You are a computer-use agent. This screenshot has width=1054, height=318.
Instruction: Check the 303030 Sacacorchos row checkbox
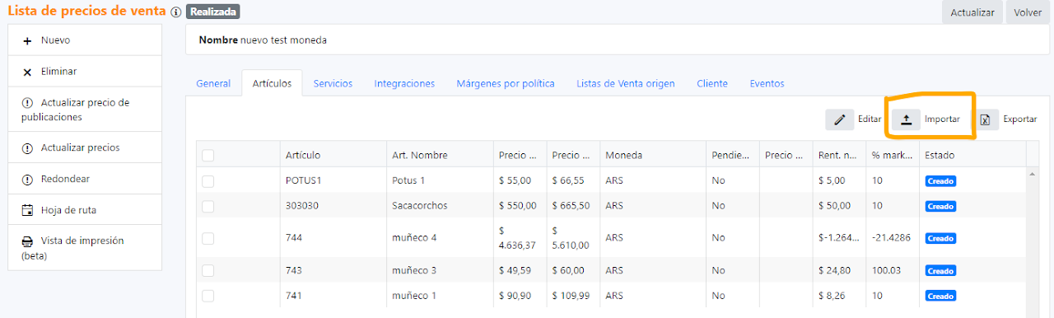pyautogui.click(x=208, y=206)
